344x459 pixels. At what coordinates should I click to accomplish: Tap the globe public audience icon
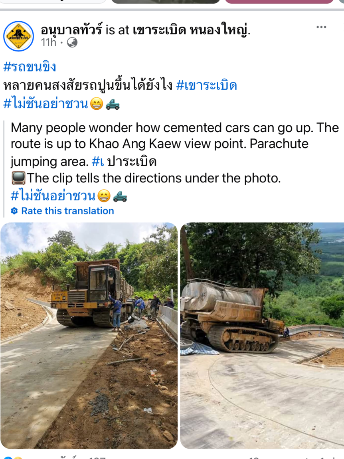coord(72,43)
